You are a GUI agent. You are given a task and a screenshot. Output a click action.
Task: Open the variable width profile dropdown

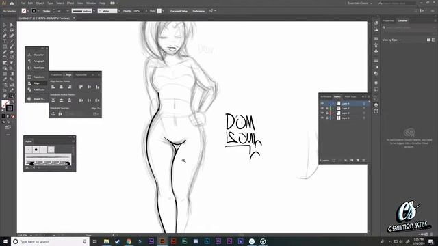point(94,11)
